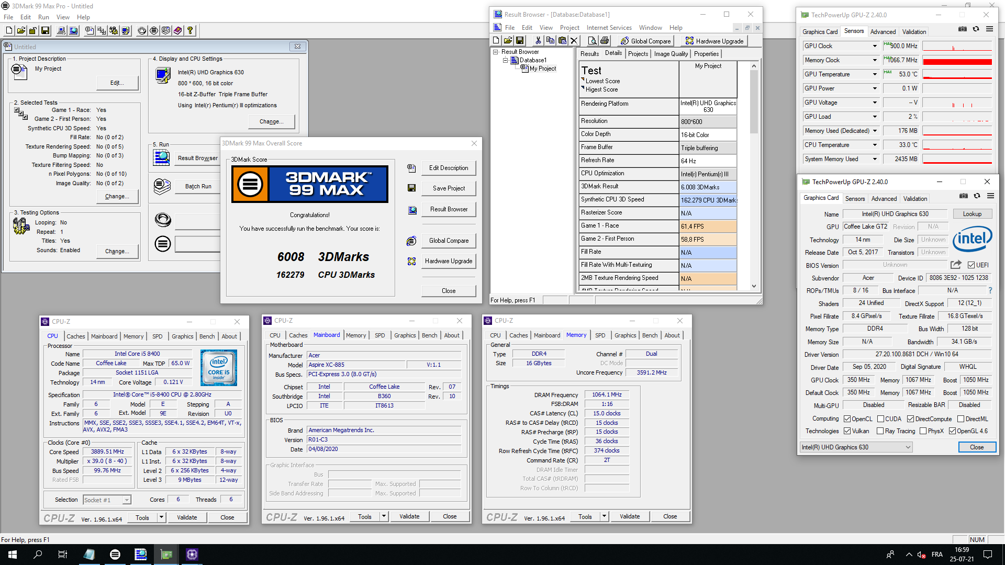This screenshot has height=565, width=1005.
Task: Open GPU Clock sensor dropdown
Action: click(874, 46)
